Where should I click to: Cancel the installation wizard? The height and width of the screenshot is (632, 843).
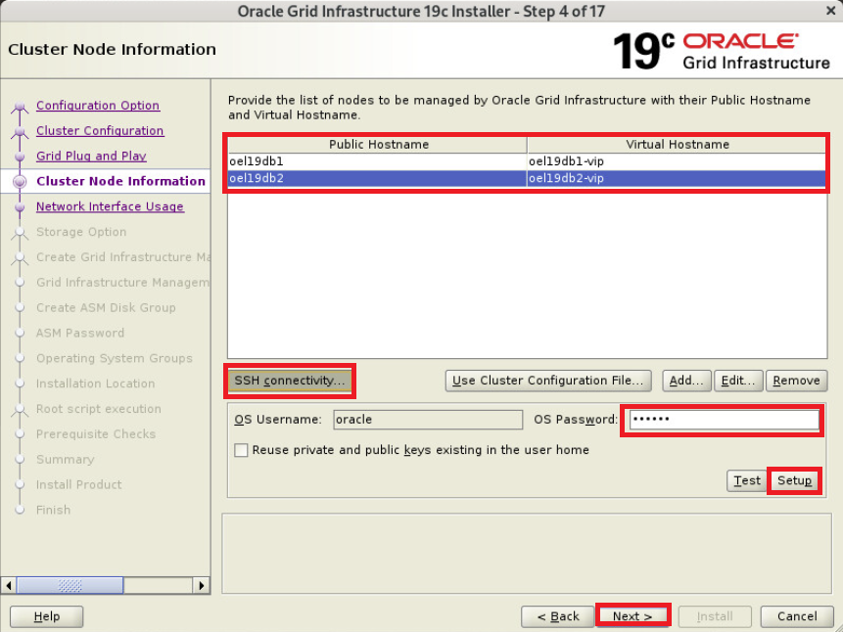click(x=797, y=616)
